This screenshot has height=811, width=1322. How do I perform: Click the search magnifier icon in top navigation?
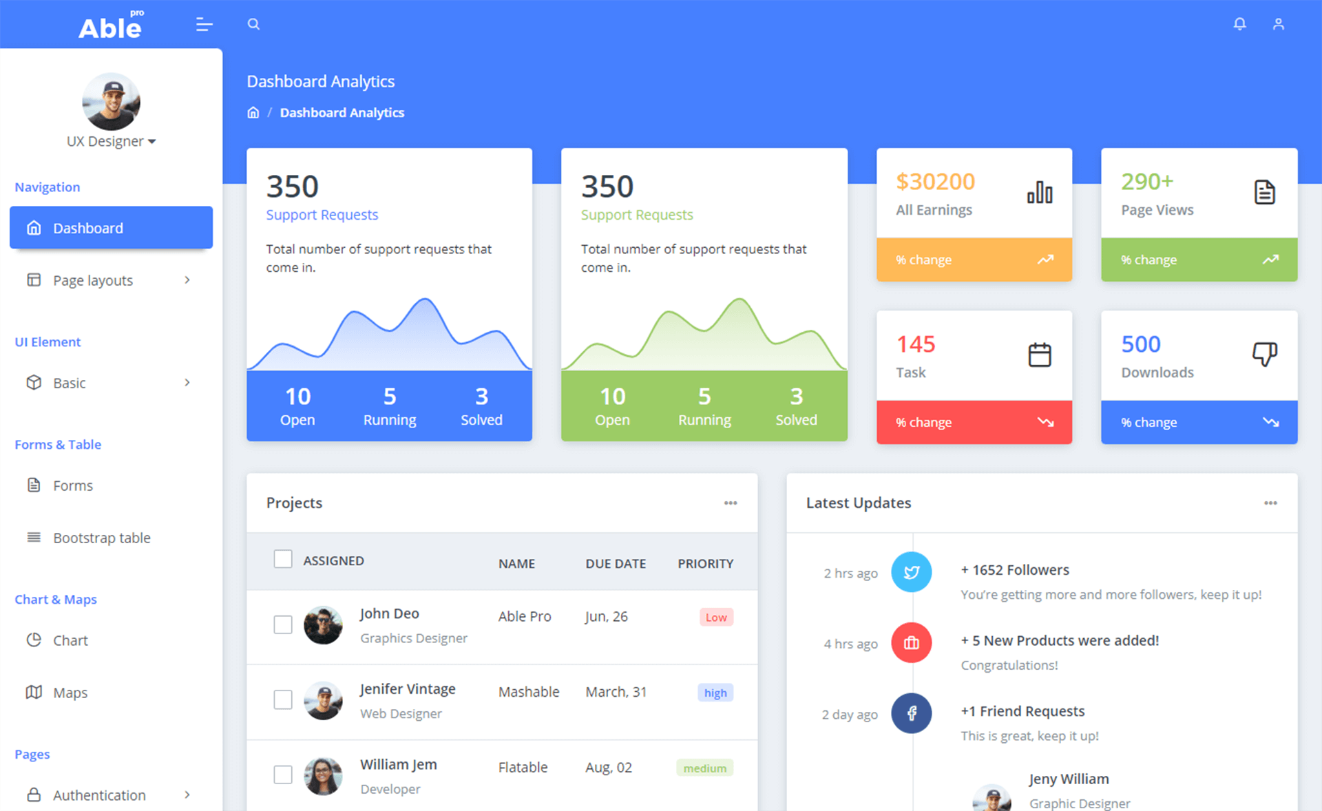click(x=252, y=23)
